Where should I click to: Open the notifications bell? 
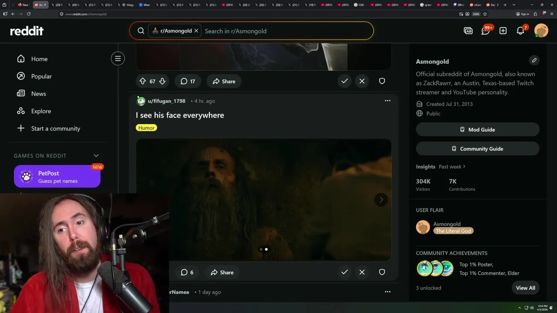[520, 31]
